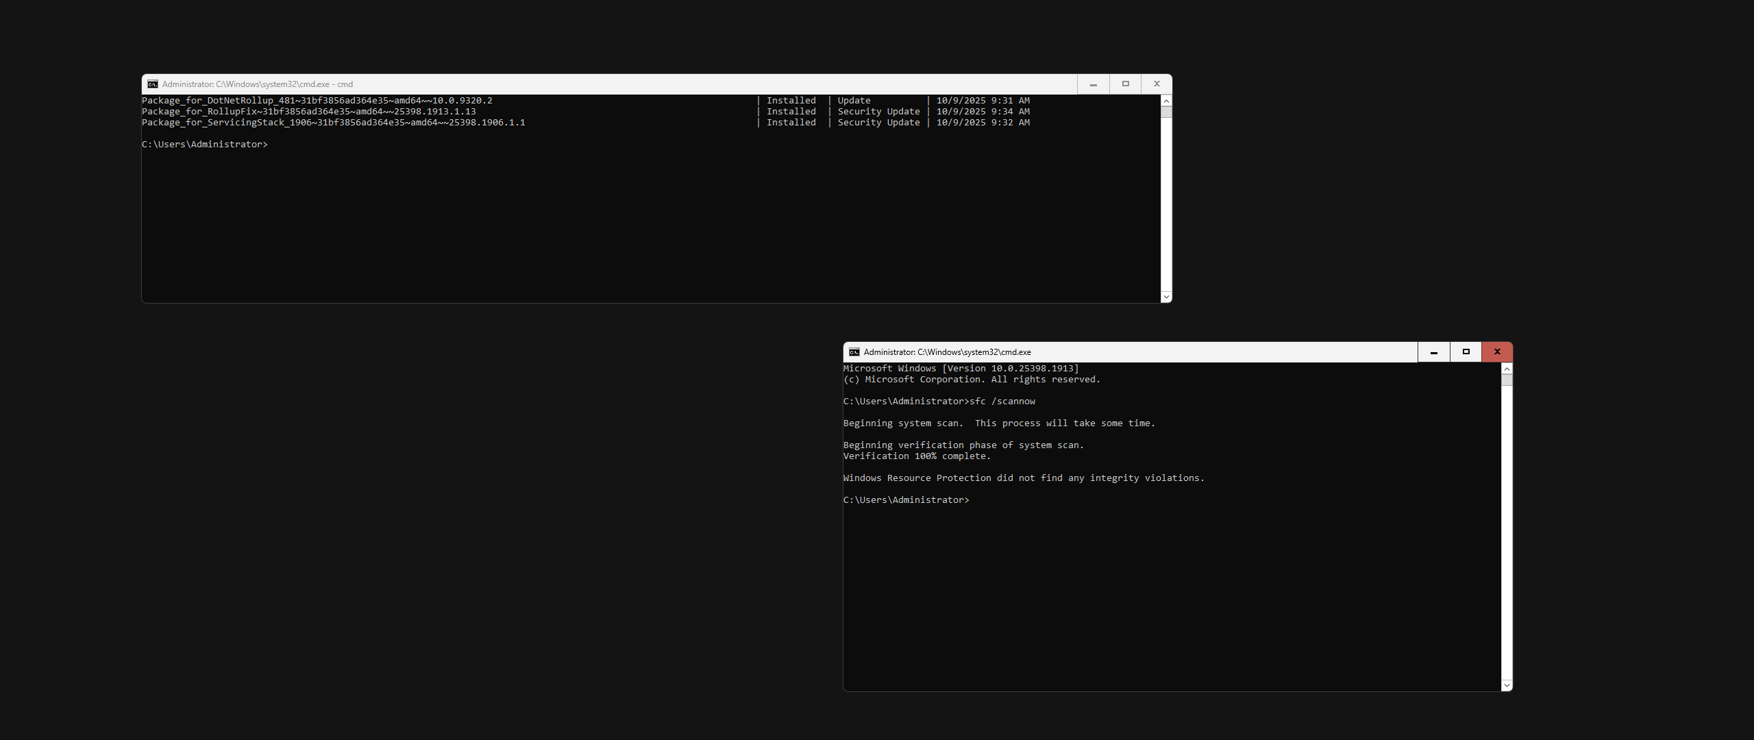Viewport: 1754px width, 740px height.
Task: Click the command prompt line in upper window
Action: (x=205, y=145)
